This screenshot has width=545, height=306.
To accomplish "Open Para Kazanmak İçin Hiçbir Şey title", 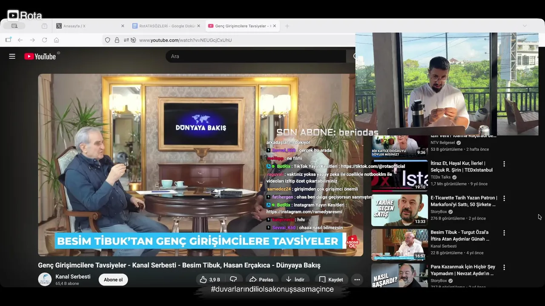I will [x=463, y=270].
